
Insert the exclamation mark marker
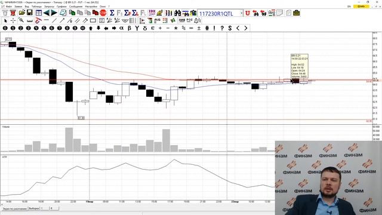click(214, 28)
